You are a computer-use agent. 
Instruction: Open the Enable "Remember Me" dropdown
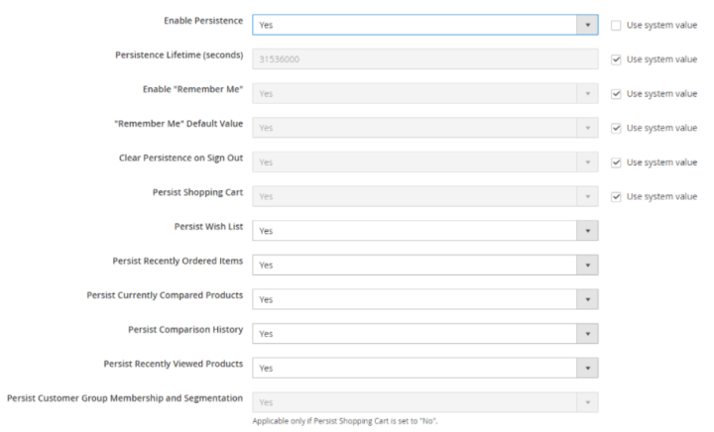click(x=425, y=94)
